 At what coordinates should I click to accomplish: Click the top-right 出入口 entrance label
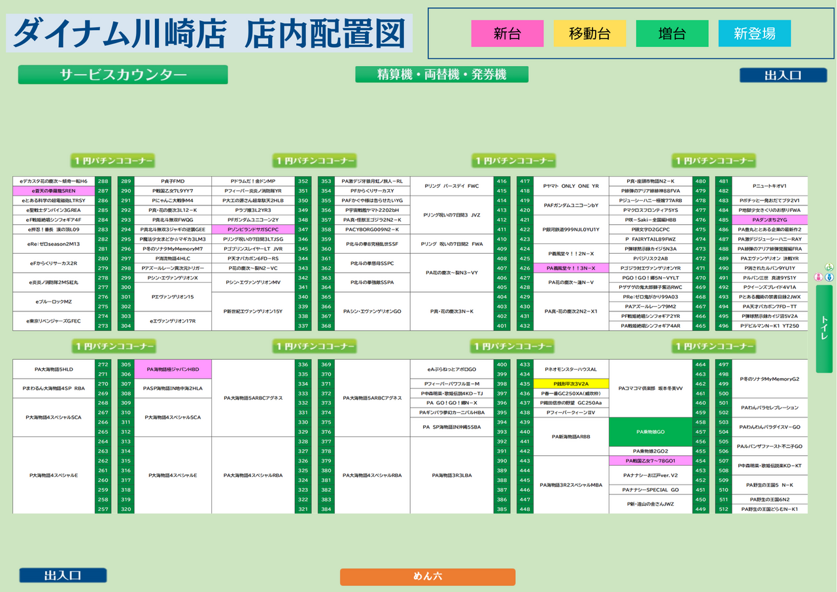[x=782, y=75]
